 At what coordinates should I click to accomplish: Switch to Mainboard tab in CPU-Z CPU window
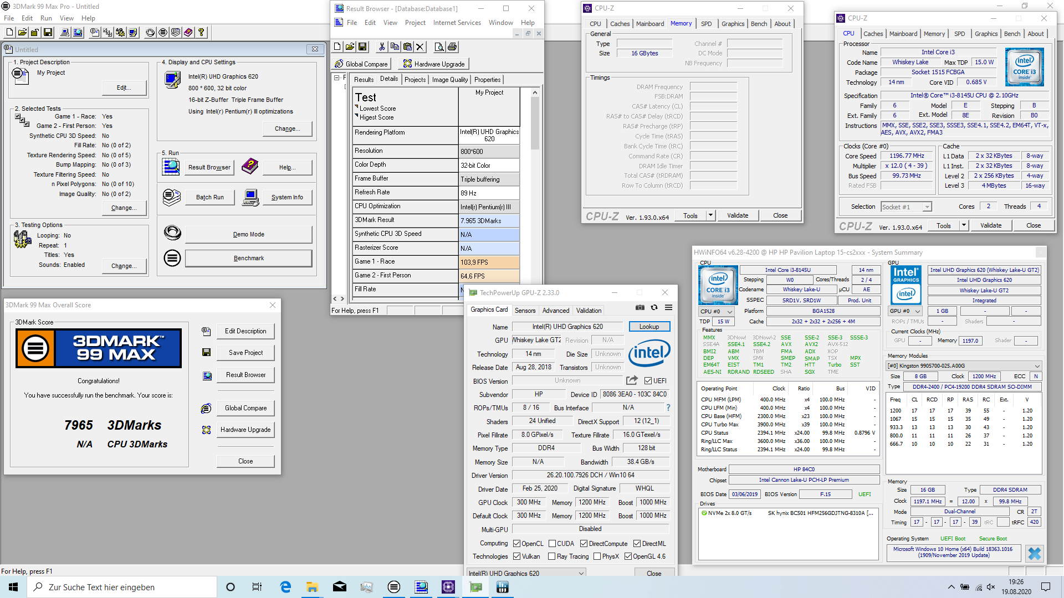point(903,34)
